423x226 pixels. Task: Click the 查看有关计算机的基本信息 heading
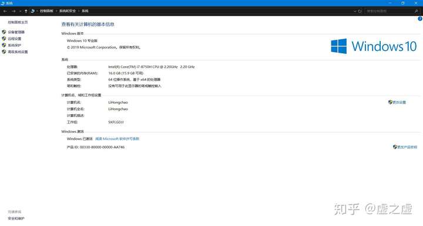[88, 25]
